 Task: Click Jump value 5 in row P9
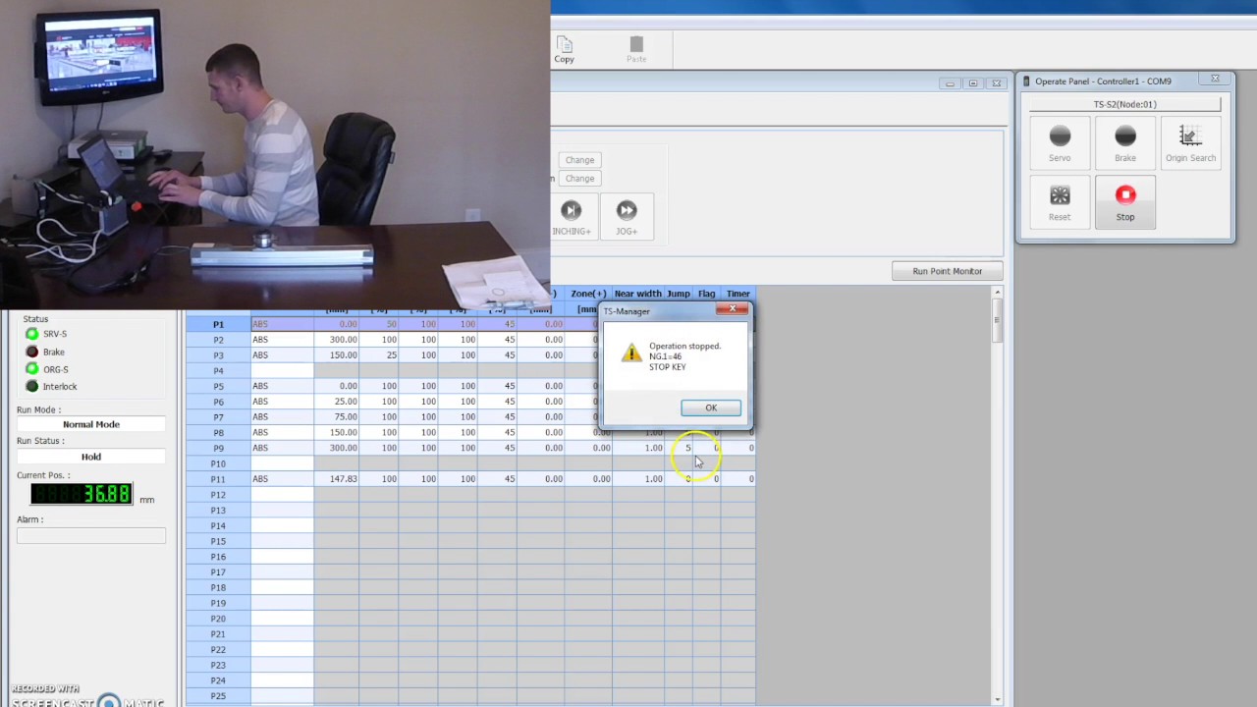coord(680,448)
